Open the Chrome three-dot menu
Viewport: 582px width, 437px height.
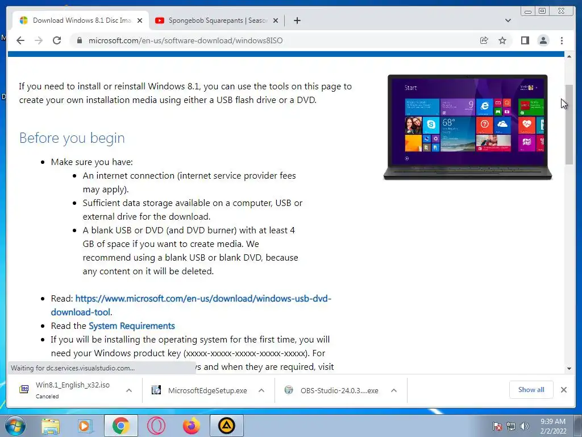(562, 40)
